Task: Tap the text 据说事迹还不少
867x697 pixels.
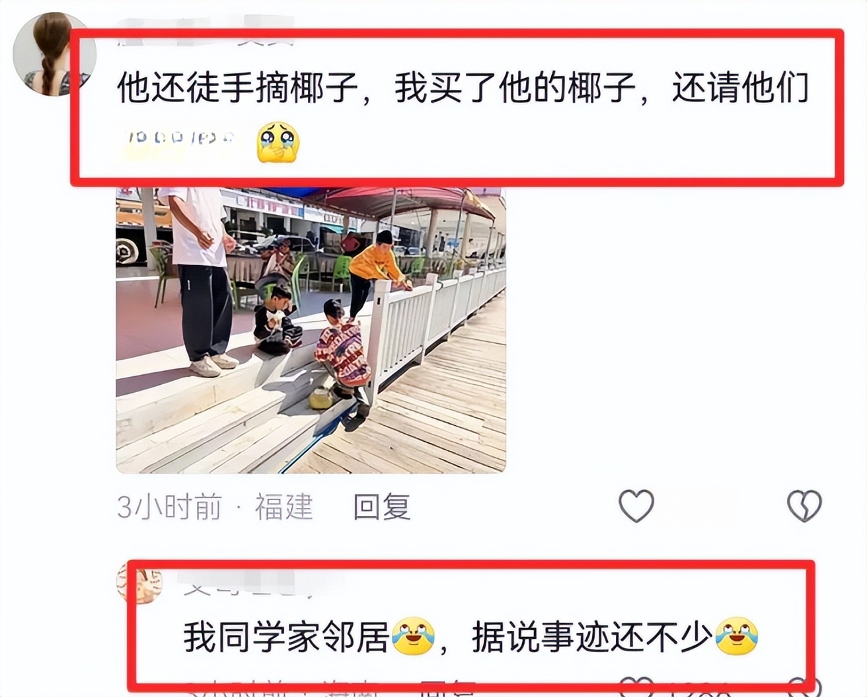Action: [592, 637]
